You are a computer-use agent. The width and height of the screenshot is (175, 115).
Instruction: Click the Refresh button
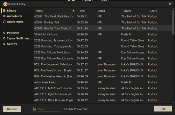pos(12,109)
